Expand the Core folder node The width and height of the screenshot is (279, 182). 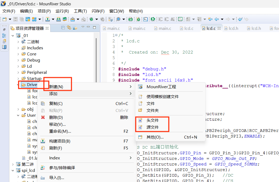(x=18, y=54)
